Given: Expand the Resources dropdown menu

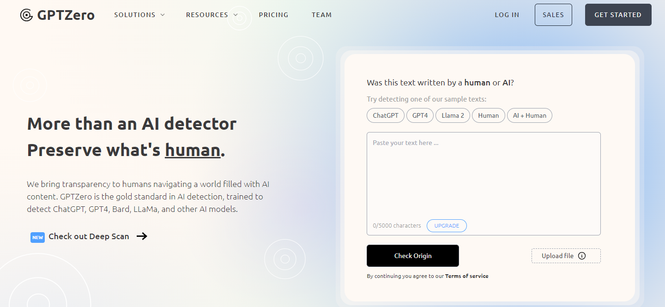Looking at the screenshot, I should coord(212,15).
